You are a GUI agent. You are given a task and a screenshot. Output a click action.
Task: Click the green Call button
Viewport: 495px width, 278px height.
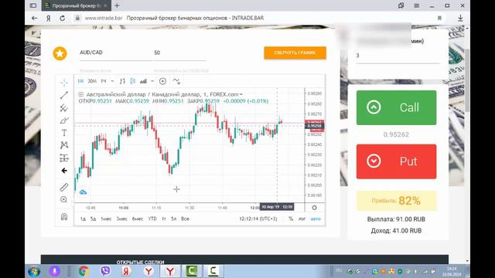pos(397,107)
